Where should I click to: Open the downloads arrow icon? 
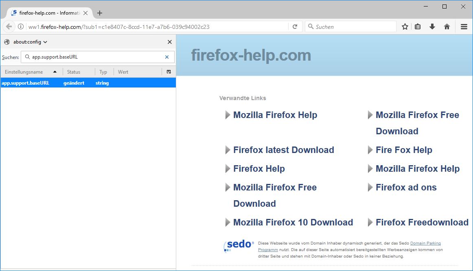[432, 26]
